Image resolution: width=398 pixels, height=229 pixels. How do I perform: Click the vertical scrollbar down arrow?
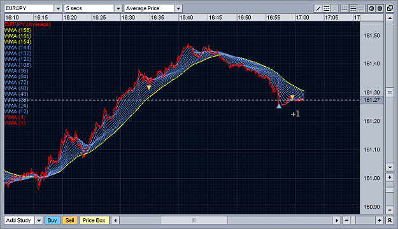click(390, 167)
